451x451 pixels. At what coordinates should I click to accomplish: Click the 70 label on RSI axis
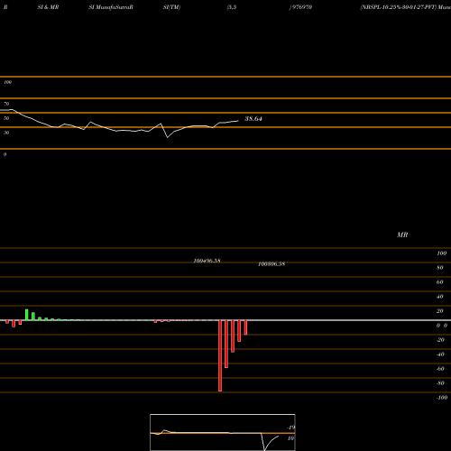(x=6, y=104)
